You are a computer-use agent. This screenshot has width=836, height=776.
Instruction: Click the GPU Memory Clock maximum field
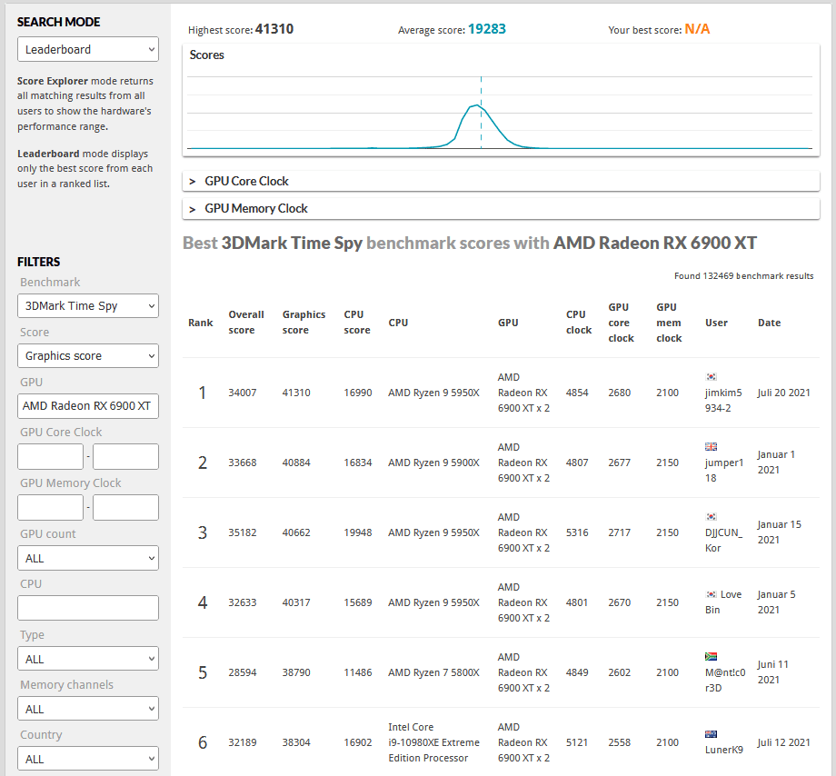point(125,507)
